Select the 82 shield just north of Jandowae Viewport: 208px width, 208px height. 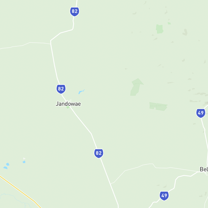coord(61,89)
